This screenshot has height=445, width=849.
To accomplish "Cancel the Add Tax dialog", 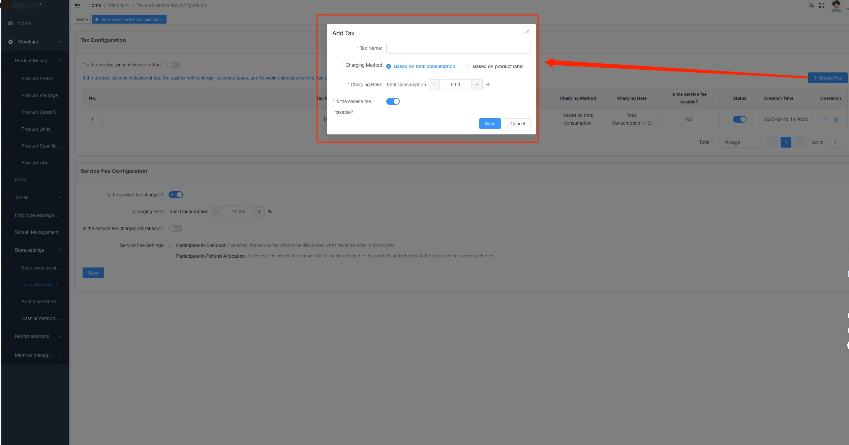I will tap(518, 124).
